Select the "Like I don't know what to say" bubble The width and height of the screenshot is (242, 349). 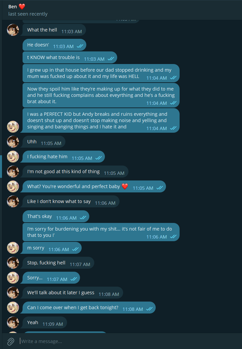tap(59, 201)
